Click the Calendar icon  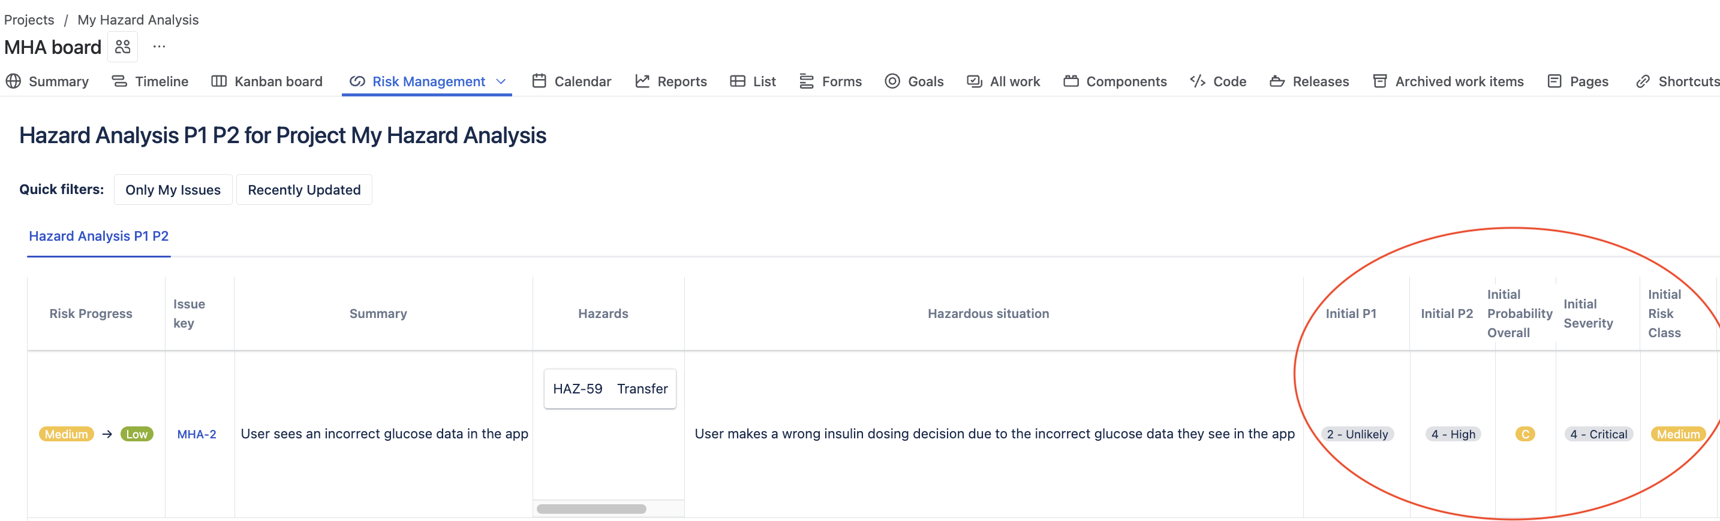[x=539, y=81]
